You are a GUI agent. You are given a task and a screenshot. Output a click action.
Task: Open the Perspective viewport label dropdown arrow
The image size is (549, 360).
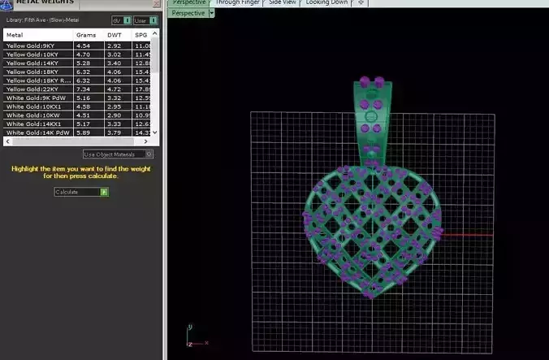coord(211,13)
